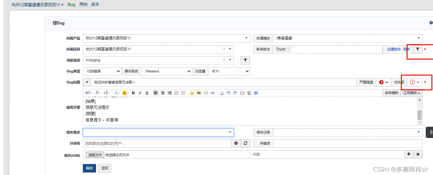Toggle bold formatting in the editor
This screenshot has width=433, height=175.
click(133, 93)
